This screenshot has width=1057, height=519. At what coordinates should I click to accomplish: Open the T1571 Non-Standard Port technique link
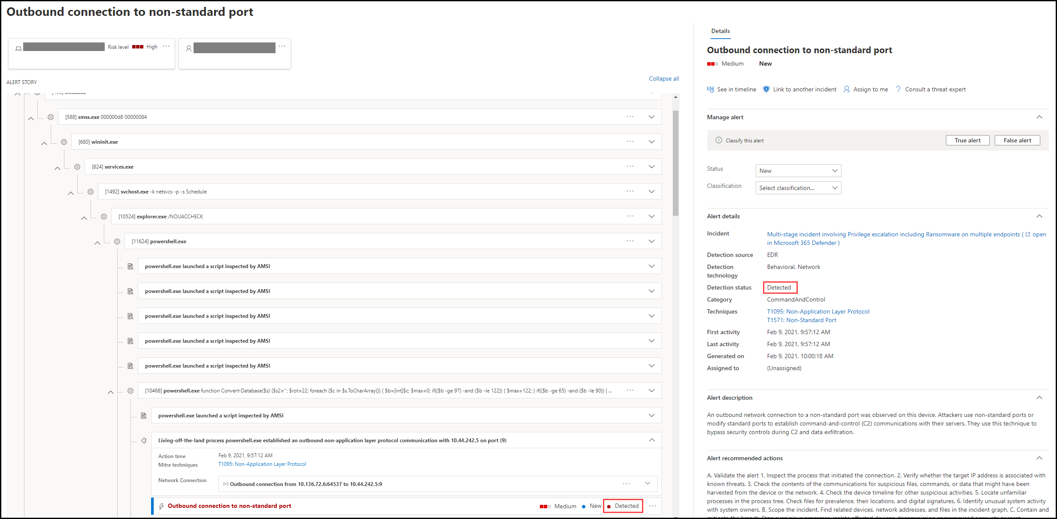pos(801,320)
